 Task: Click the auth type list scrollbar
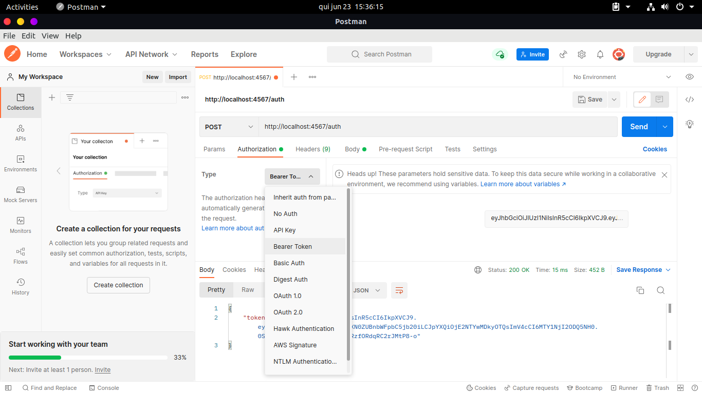(x=348, y=274)
